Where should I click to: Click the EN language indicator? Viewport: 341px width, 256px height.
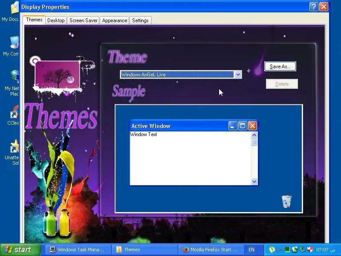coord(251,250)
